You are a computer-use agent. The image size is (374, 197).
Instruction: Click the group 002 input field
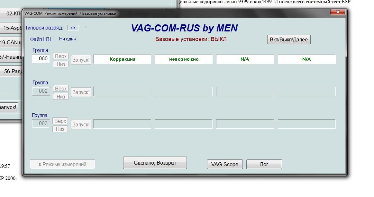(x=41, y=91)
